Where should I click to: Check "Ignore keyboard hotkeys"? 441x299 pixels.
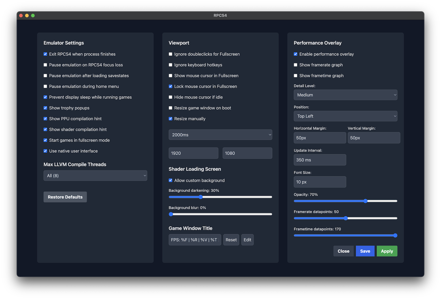(x=171, y=65)
